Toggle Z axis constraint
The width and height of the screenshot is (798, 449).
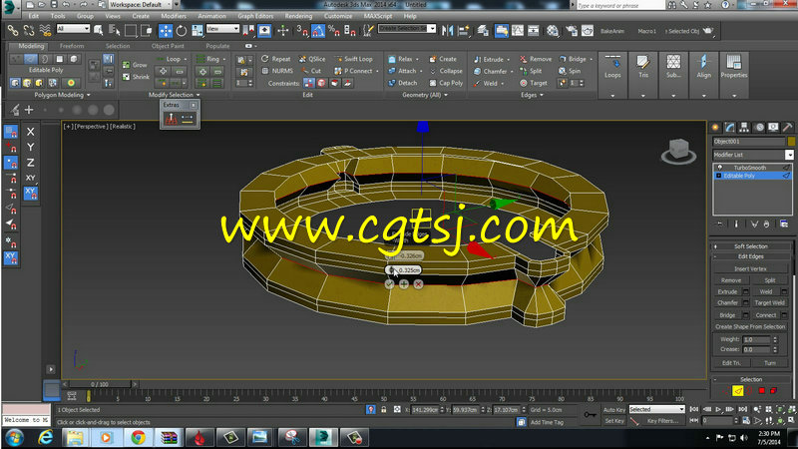[31, 163]
